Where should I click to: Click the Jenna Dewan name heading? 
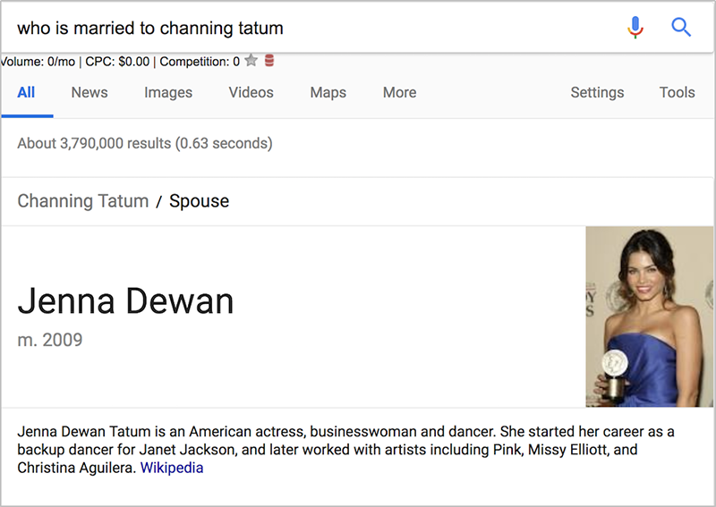coord(125,300)
